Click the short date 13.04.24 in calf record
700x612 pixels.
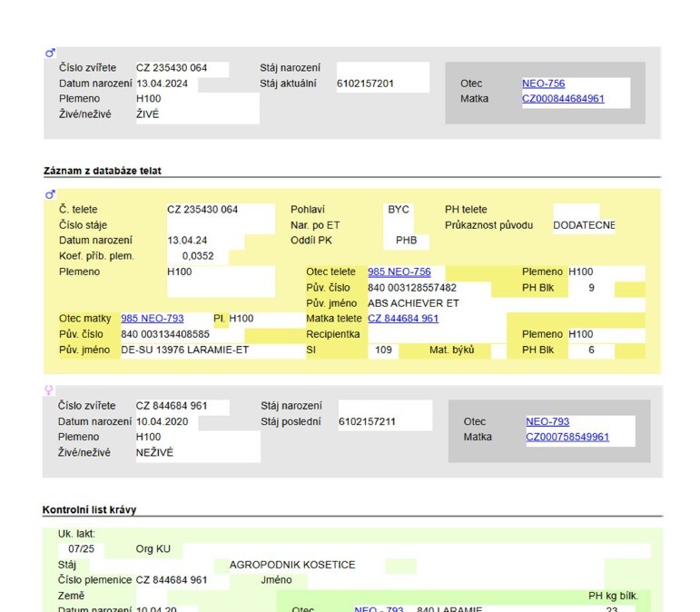[x=187, y=240]
